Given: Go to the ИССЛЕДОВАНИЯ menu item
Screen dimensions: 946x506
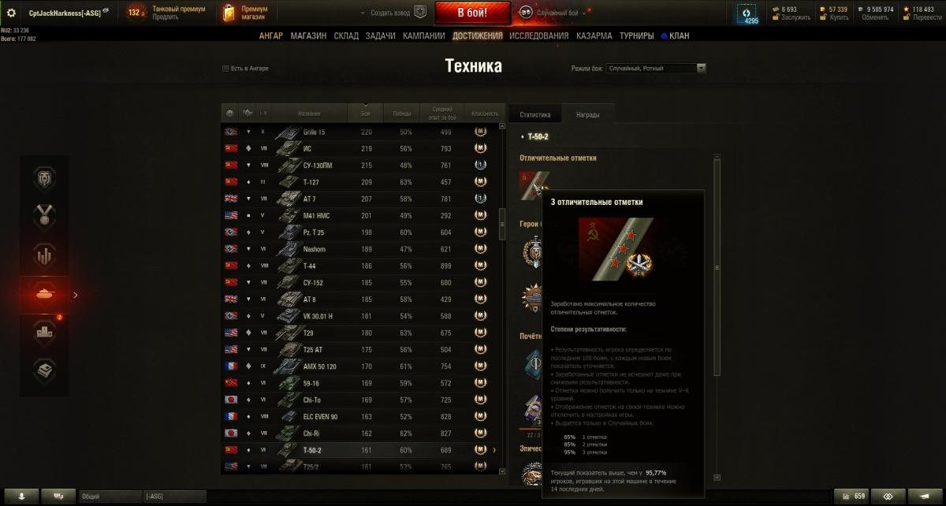Looking at the screenshot, I should pyautogui.click(x=538, y=36).
